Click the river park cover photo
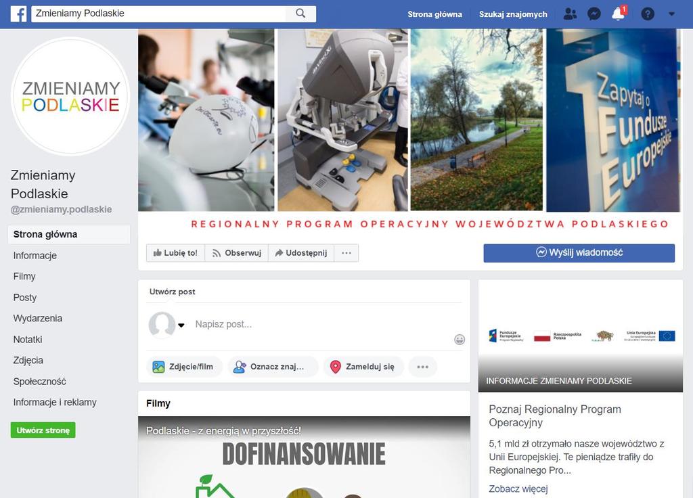 point(476,120)
